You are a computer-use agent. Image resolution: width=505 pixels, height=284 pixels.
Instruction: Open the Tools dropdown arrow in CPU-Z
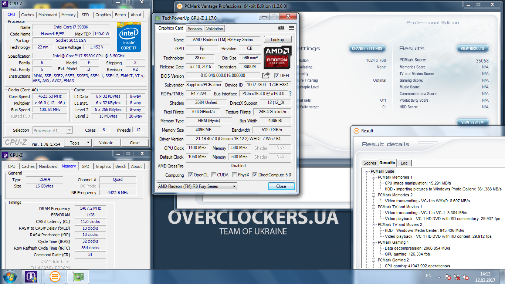88,143
